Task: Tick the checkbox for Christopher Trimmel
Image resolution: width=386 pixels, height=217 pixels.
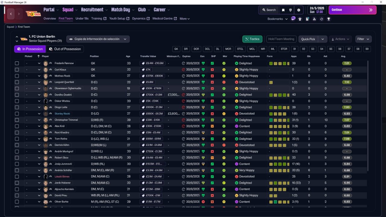Action: point(17,120)
